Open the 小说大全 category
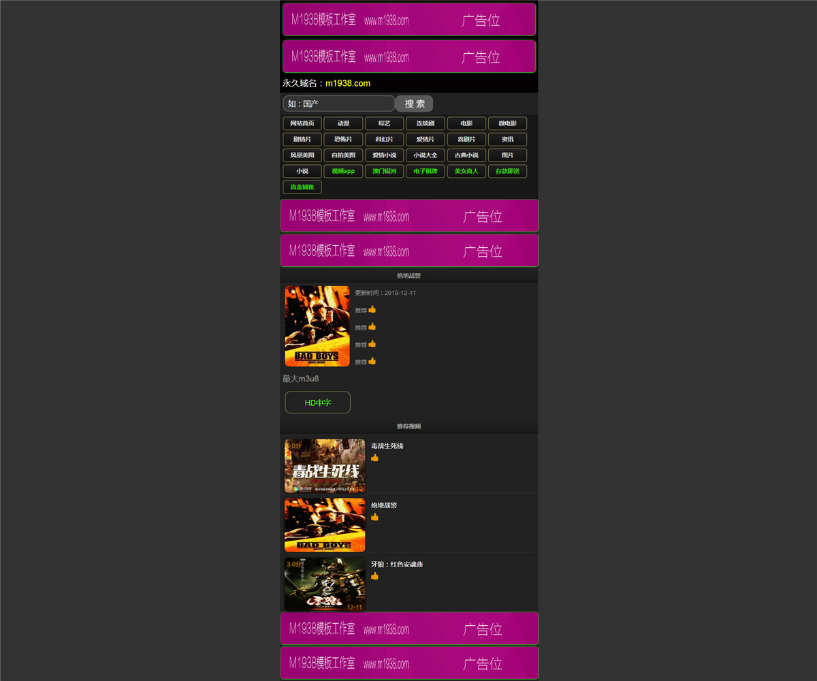 click(x=426, y=155)
